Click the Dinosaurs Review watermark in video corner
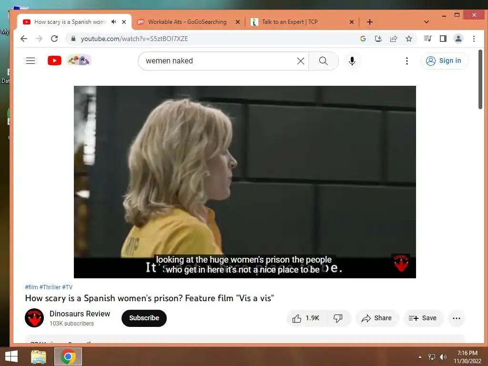The height and width of the screenshot is (366, 488). (401, 263)
